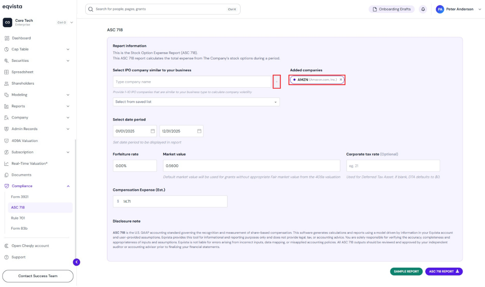
Task: Open the Core Tech company switcher
Action: click(71, 22)
